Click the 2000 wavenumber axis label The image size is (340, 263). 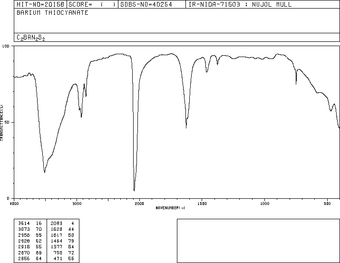point(139,204)
